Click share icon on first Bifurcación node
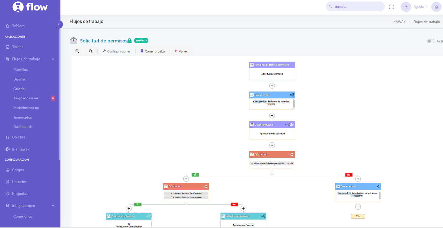This screenshot has width=443, height=228. (x=291, y=155)
